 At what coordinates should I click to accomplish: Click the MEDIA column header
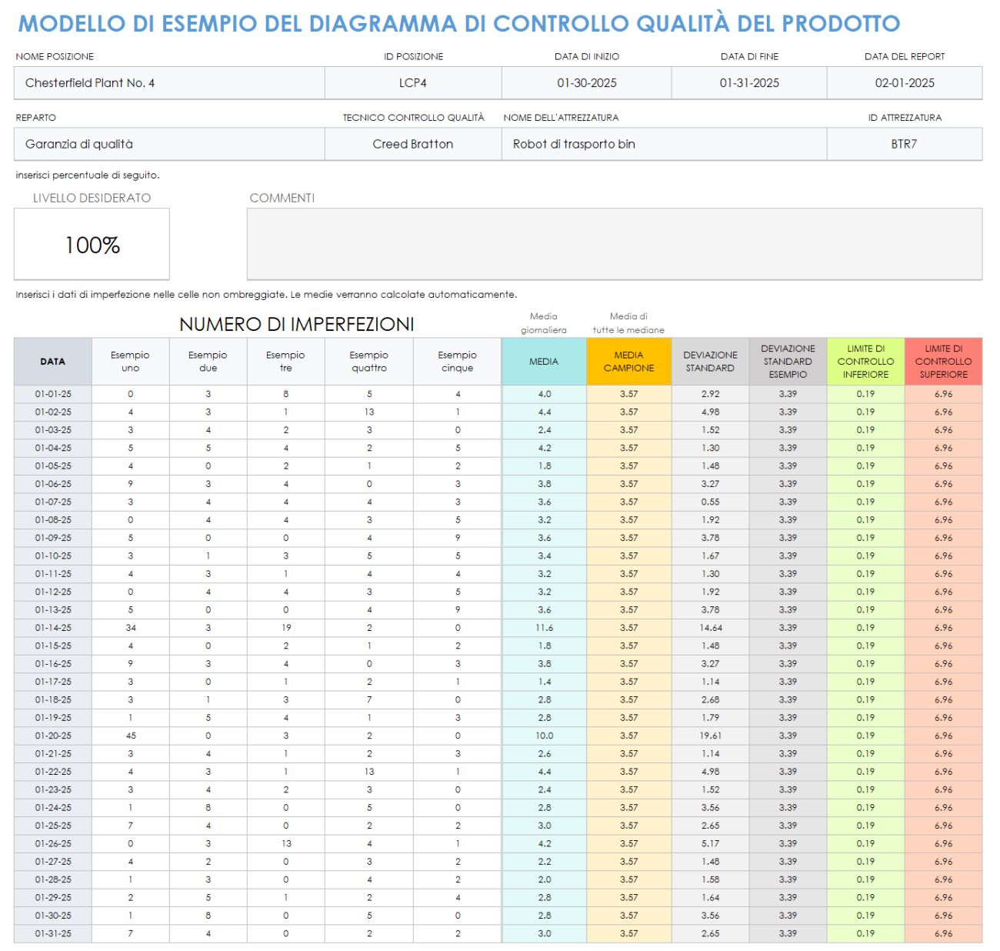[544, 361]
